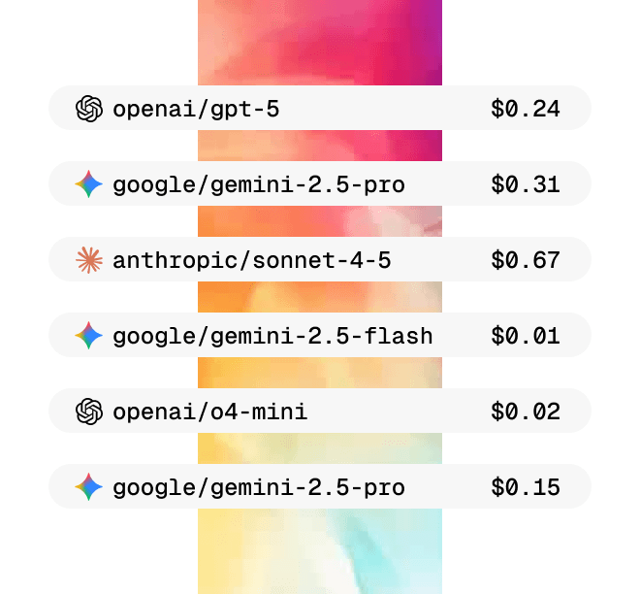Image resolution: width=640 pixels, height=594 pixels.
Task: Choose the anthropic/sonnet-4-5 model label
Action: point(252,260)
